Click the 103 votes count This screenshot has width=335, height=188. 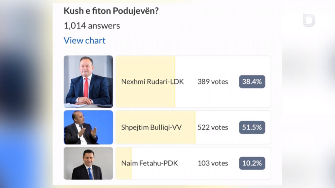(213, 163)
